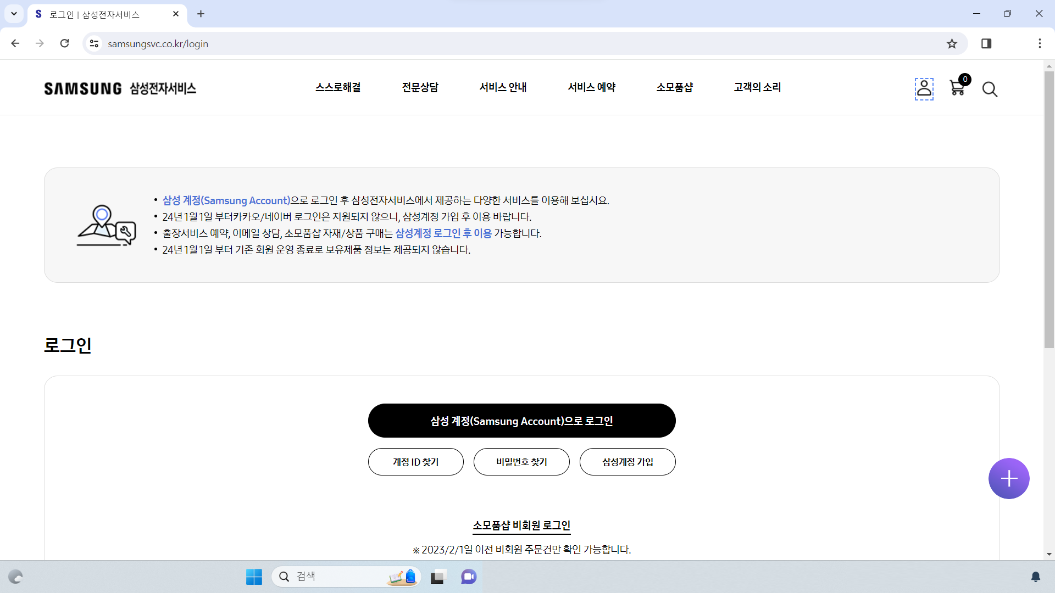This screenshot has width=1055, height=593.
Task: Open Windows Start menu
Action: pyautogui.click(x=254, y=577)
